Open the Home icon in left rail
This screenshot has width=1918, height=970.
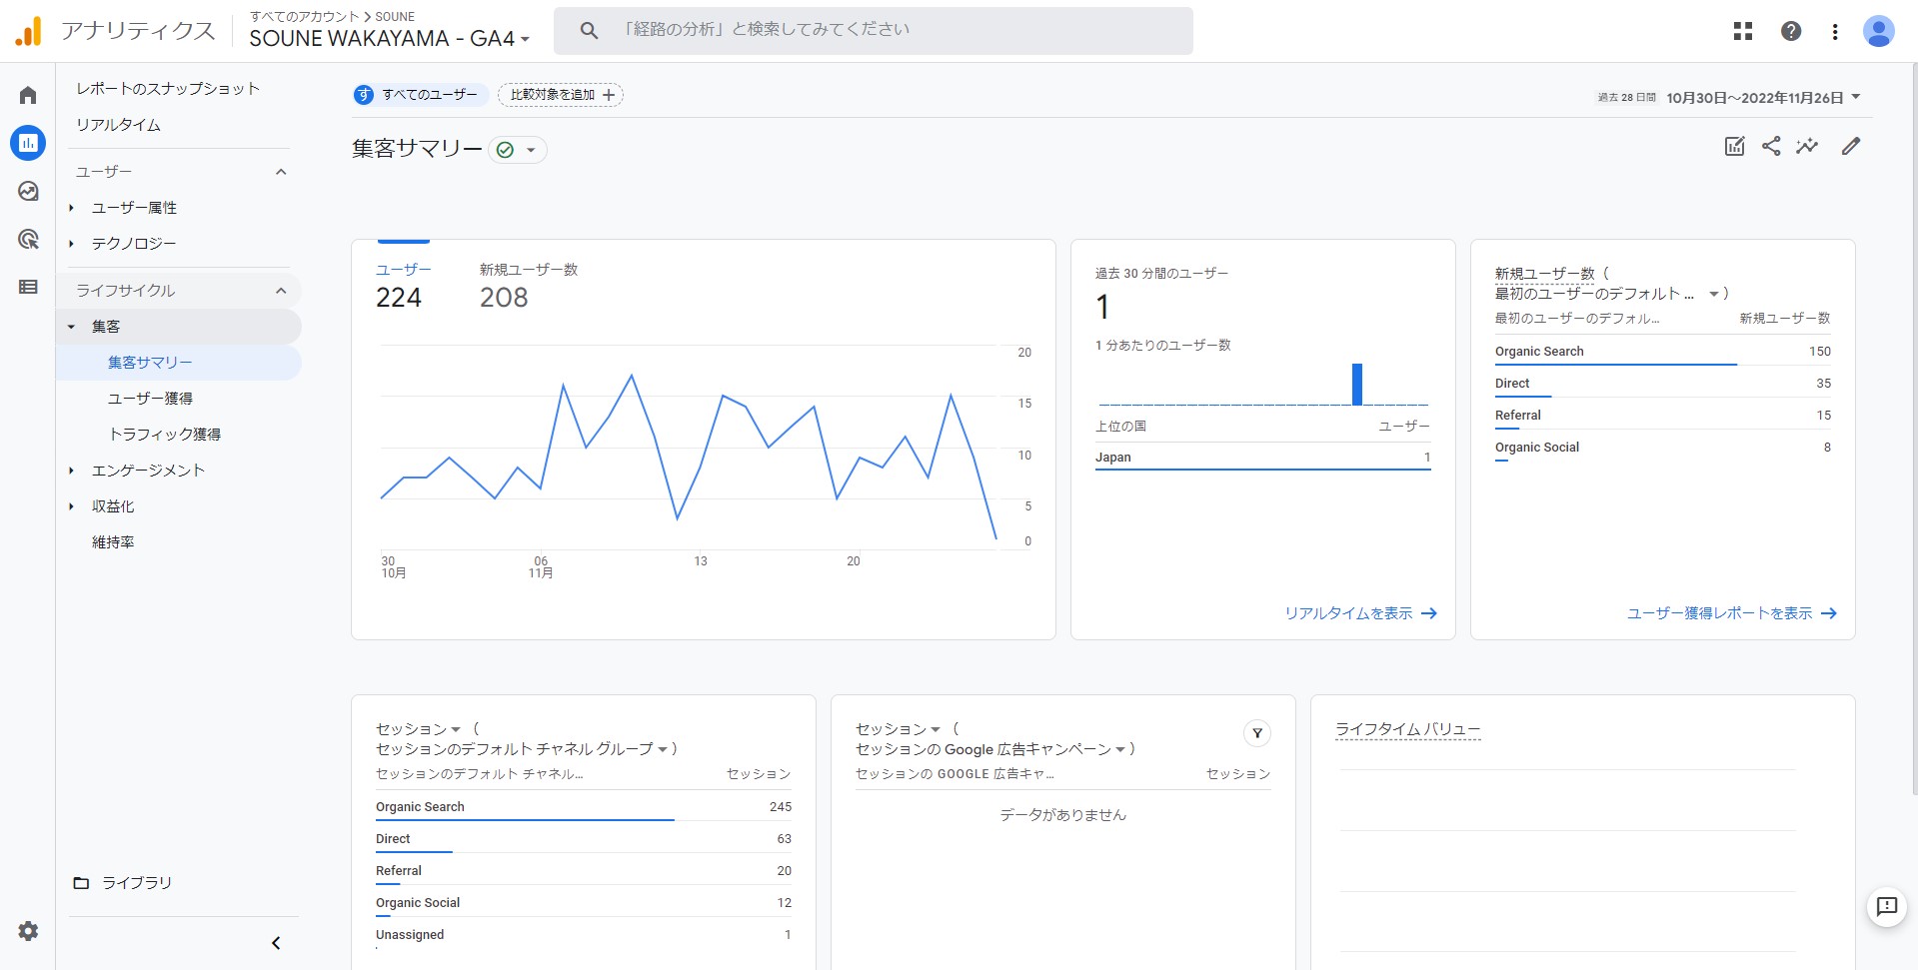(28, 95)
